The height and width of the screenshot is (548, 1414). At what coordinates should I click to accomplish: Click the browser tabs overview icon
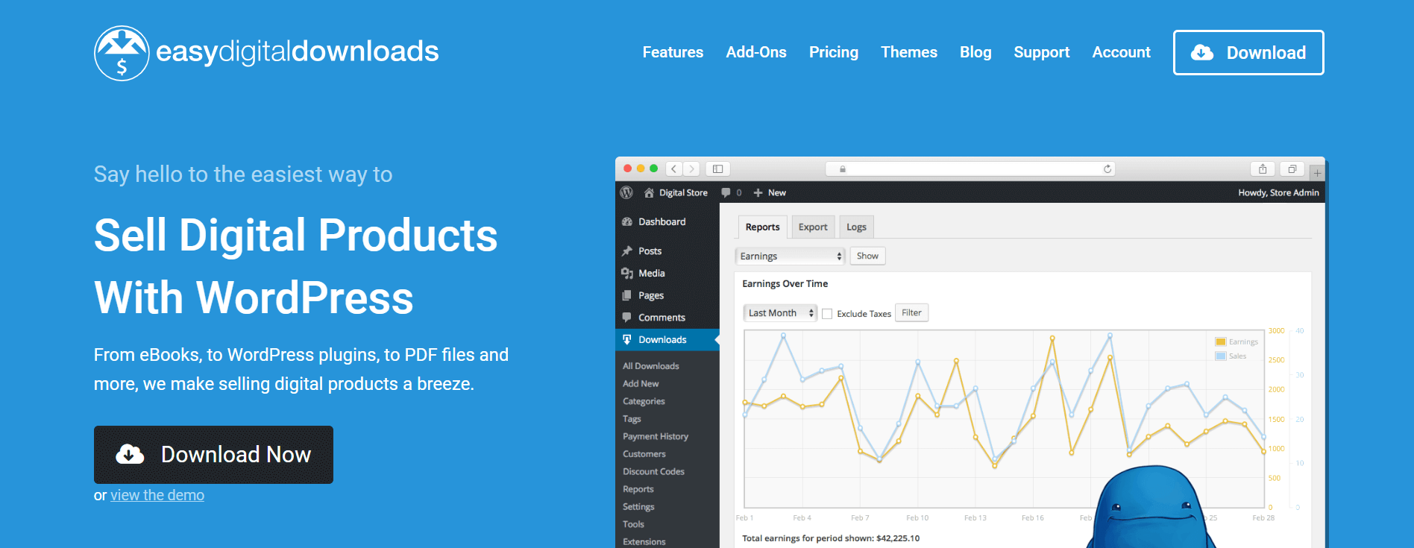click(x=1292, y=169)
